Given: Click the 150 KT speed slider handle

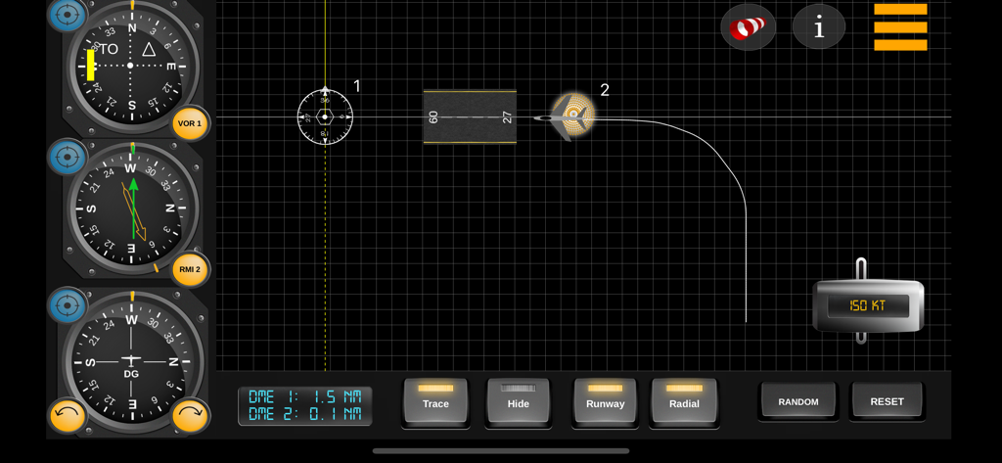Looking at the screenshot, I should tap(869, 305).
